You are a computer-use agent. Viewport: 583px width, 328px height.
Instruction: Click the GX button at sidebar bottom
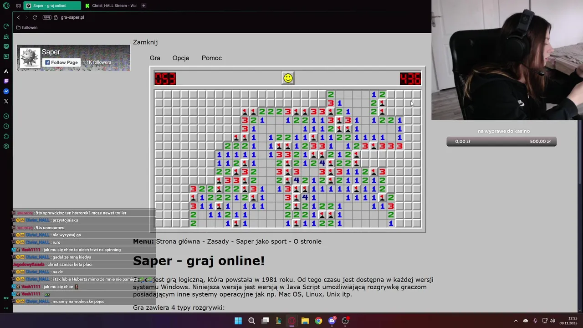pyautogui.click(x=6, y=298)
